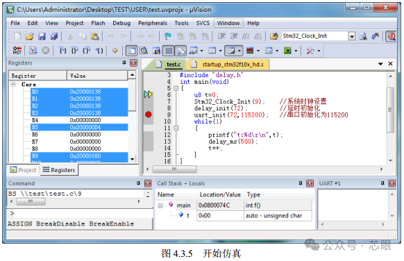Open a file with the folder icon

pos(29,36)
